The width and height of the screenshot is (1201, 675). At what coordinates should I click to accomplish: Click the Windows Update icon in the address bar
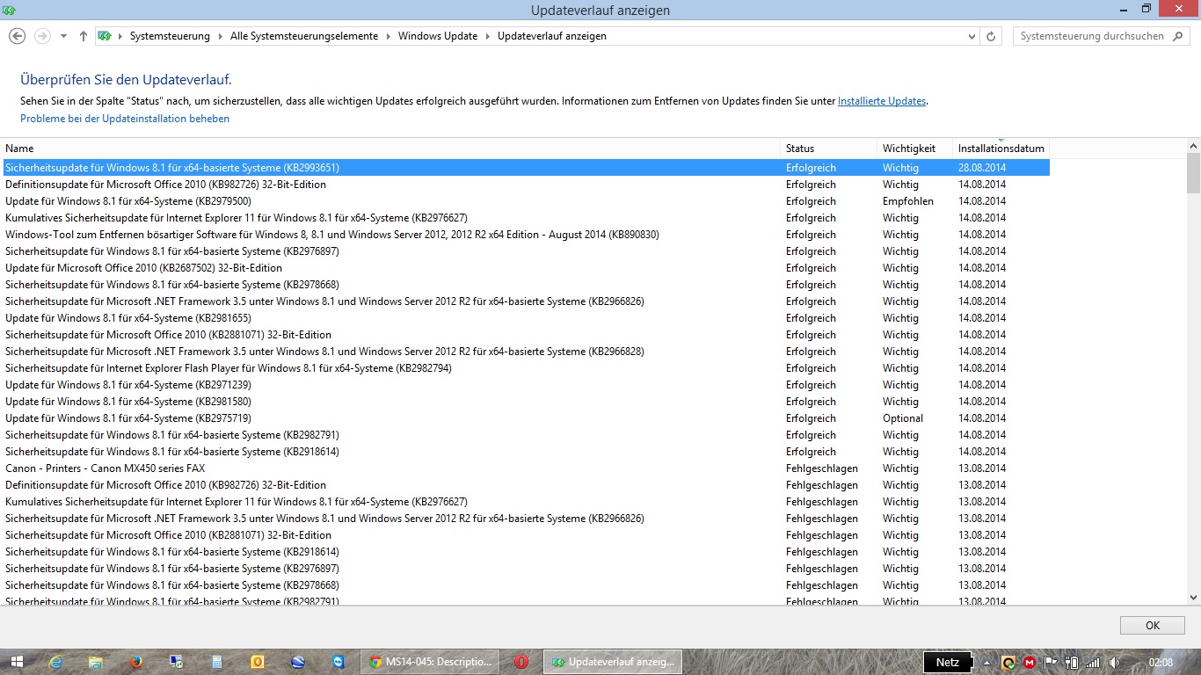click(x=105, y=36)
